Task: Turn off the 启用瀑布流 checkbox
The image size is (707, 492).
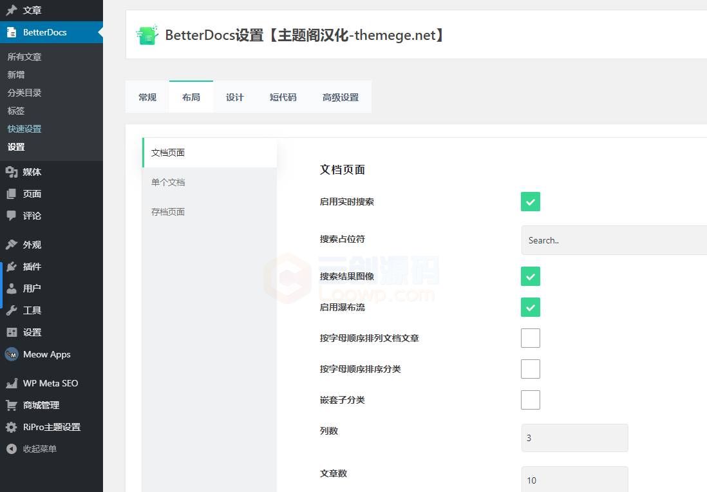Action: pyautogui.click(x=531, y=307)
